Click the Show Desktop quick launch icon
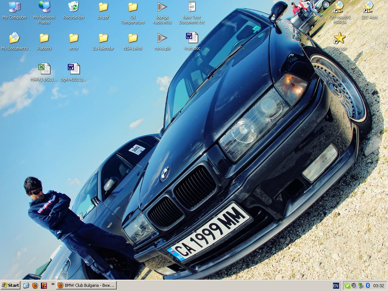 (26, 285)
